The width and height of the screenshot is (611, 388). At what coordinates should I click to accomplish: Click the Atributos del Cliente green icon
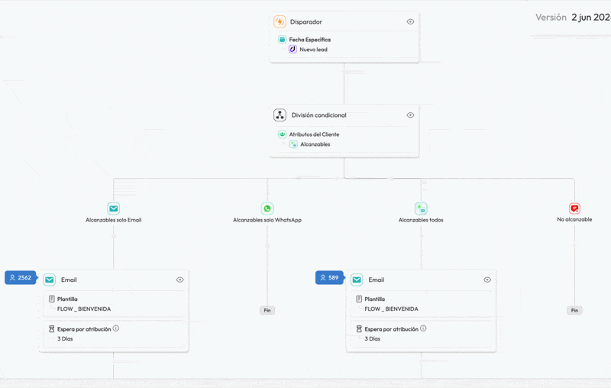pos(282,134)
